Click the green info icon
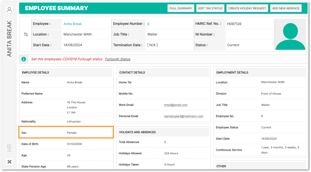The image size is (311, 172). pos(24,59)
